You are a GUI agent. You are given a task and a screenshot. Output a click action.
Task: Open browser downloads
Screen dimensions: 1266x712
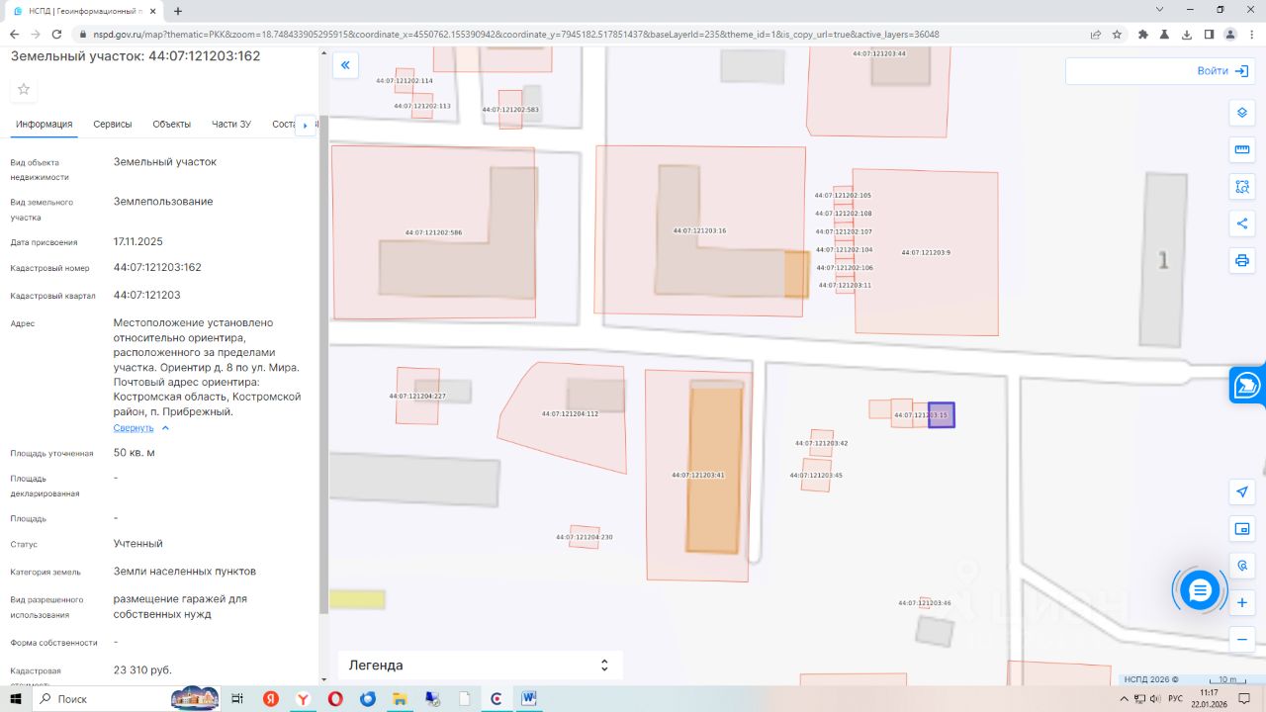1187,34
